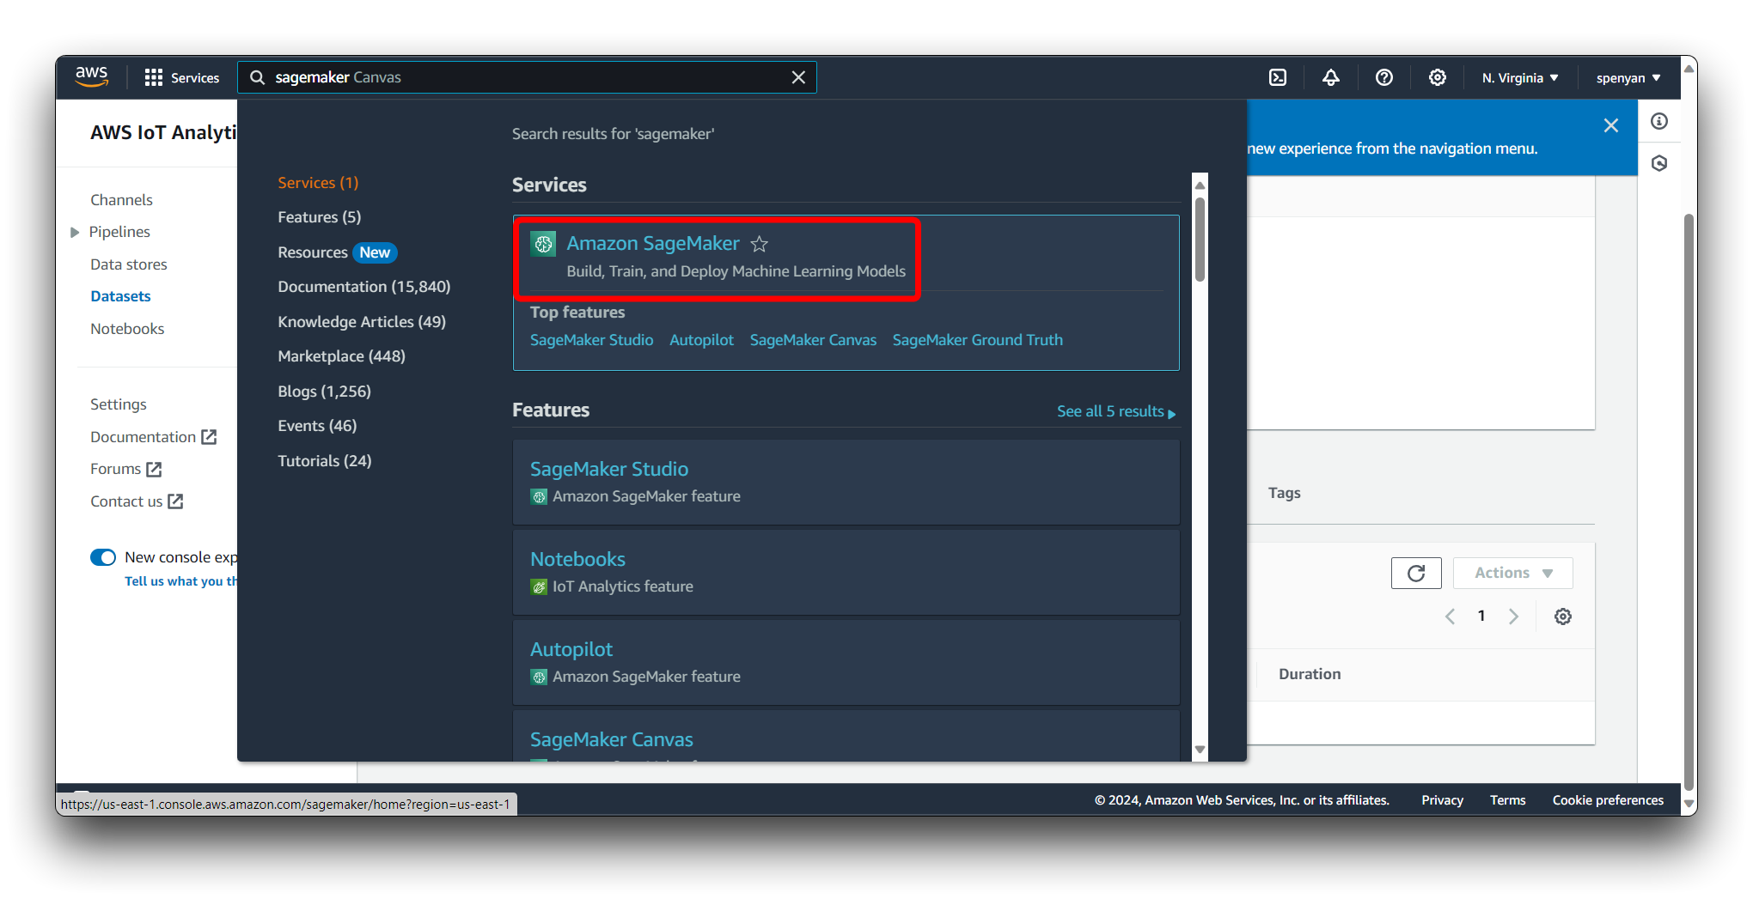Filter results by Marketplace (448)

click(x=341, y=356)
